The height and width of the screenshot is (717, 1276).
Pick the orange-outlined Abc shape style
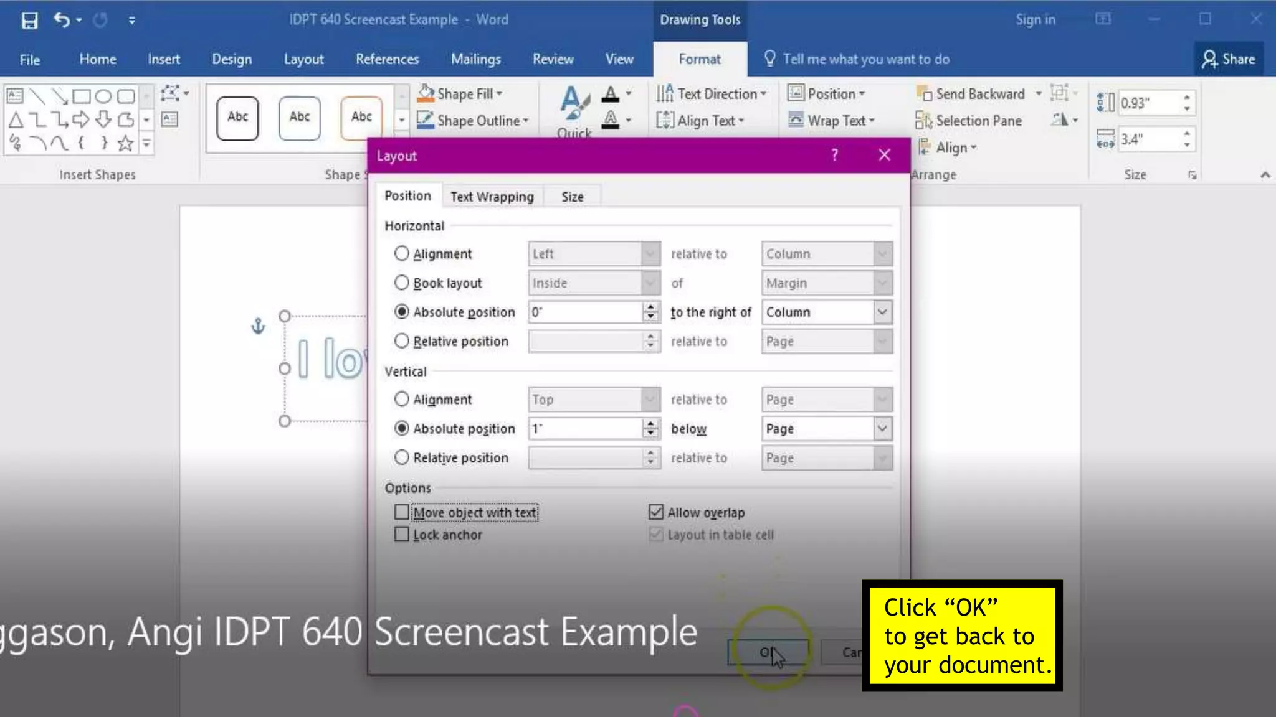(x=361, y=117)
